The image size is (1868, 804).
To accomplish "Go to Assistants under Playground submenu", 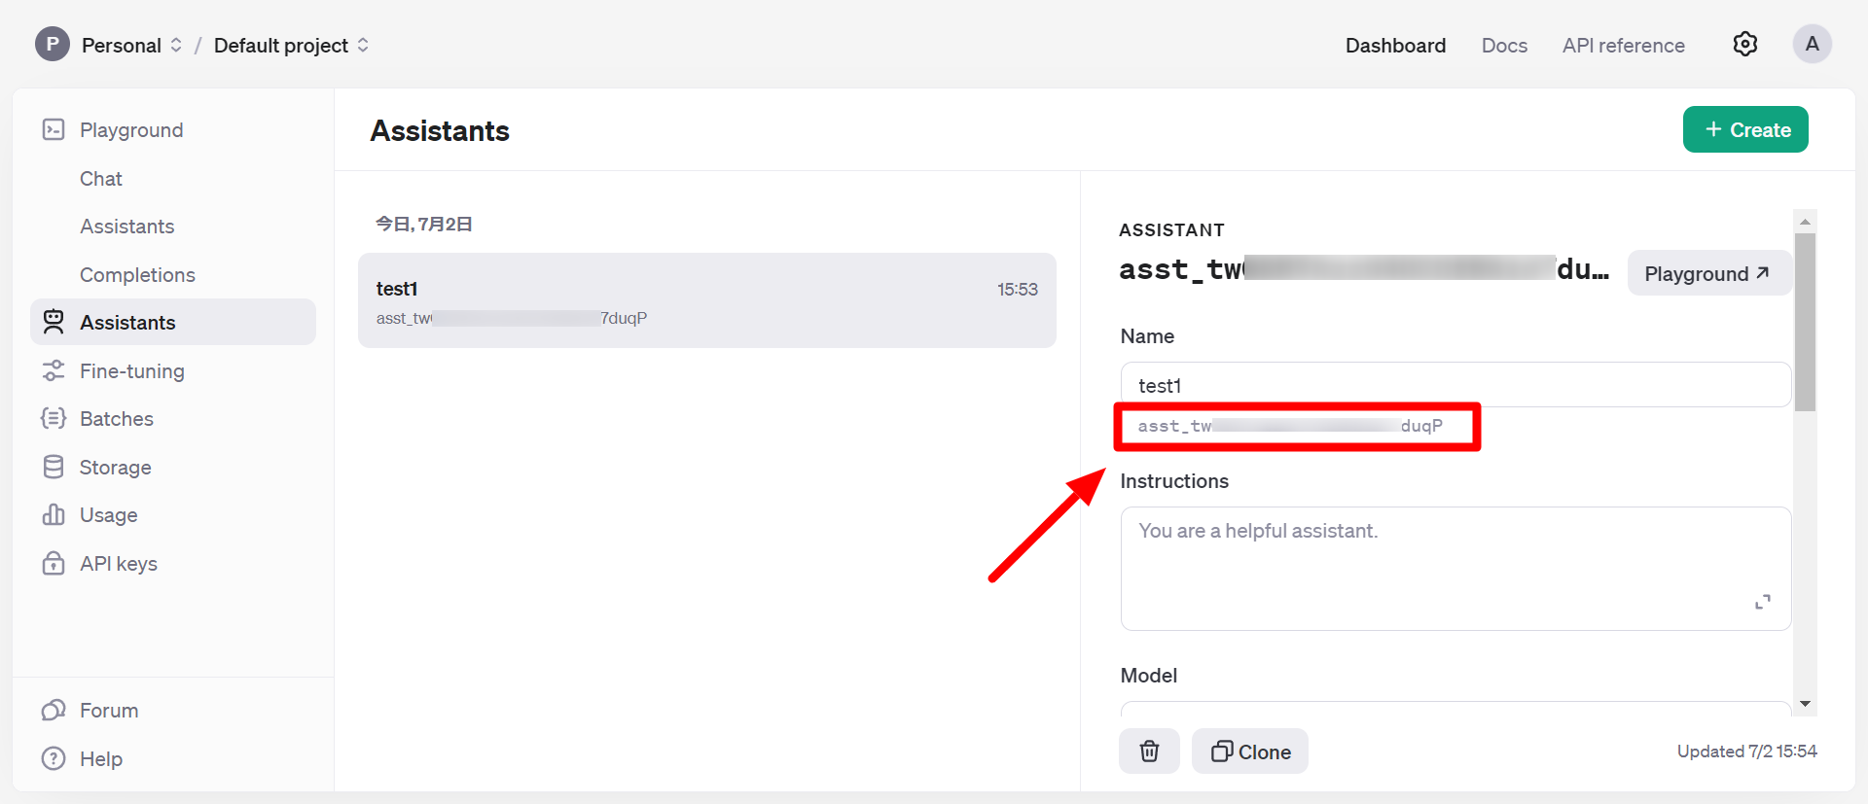I will tap(127, 227).
